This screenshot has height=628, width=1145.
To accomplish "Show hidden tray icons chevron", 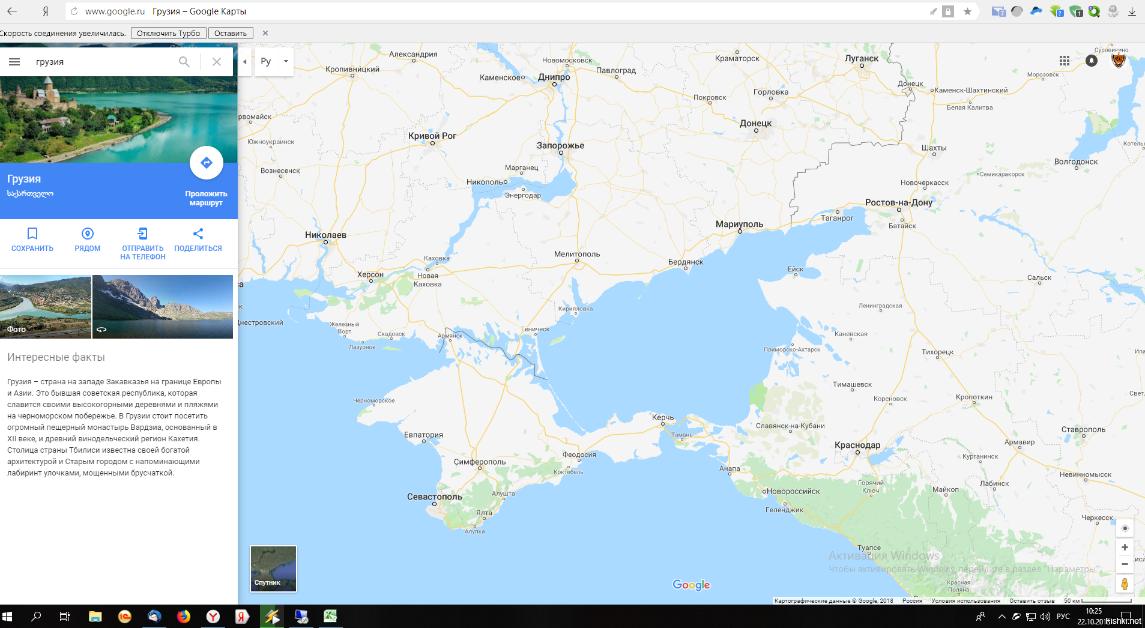I will pyautogui.click(x=1001, y=617).
